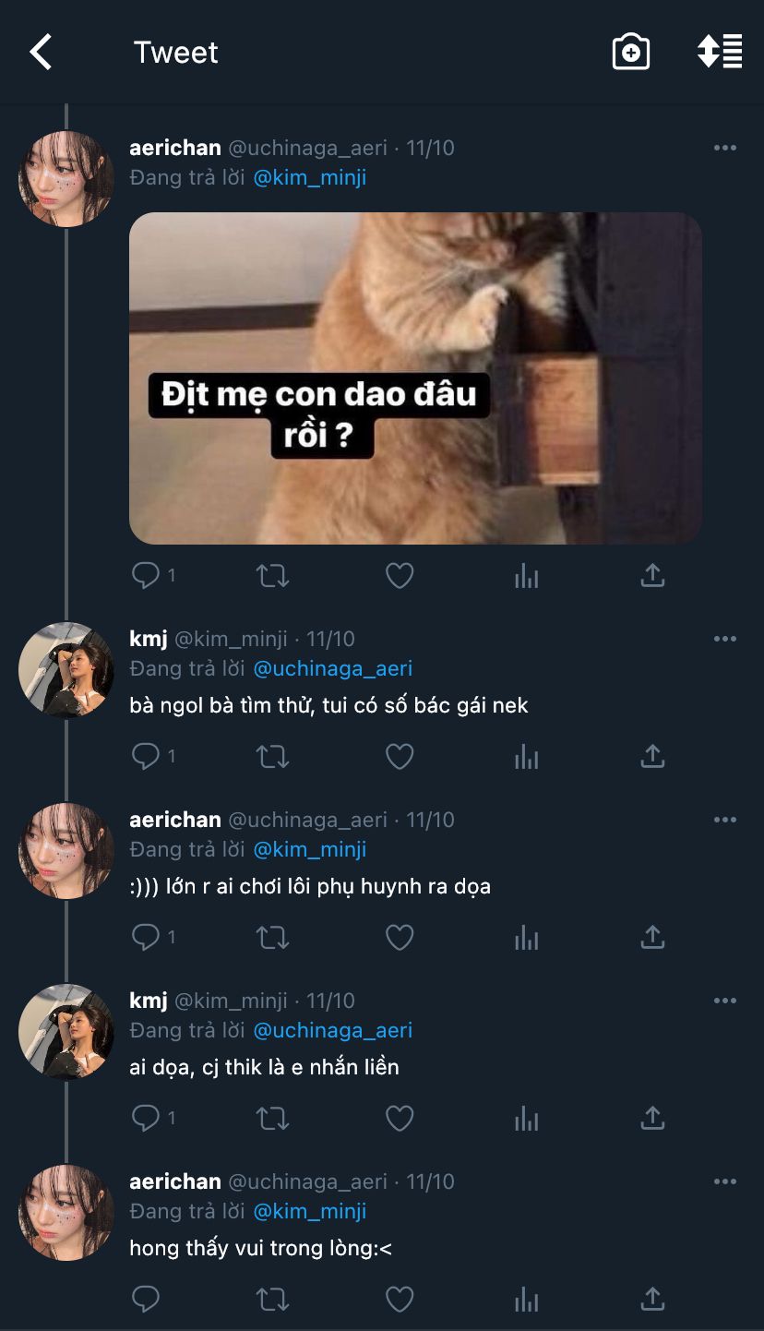Retweet the cat meme tweet
The height and width of the screenshot is (1331, 764).
coord(272,577)
